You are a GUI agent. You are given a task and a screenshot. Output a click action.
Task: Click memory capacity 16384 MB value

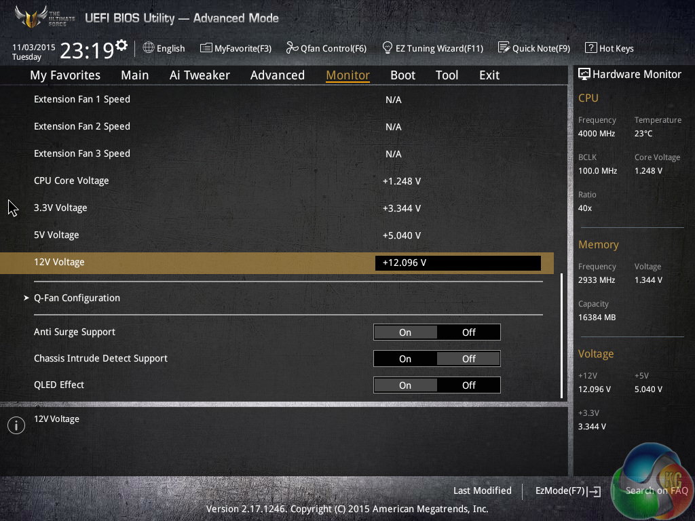coord(597,317)
